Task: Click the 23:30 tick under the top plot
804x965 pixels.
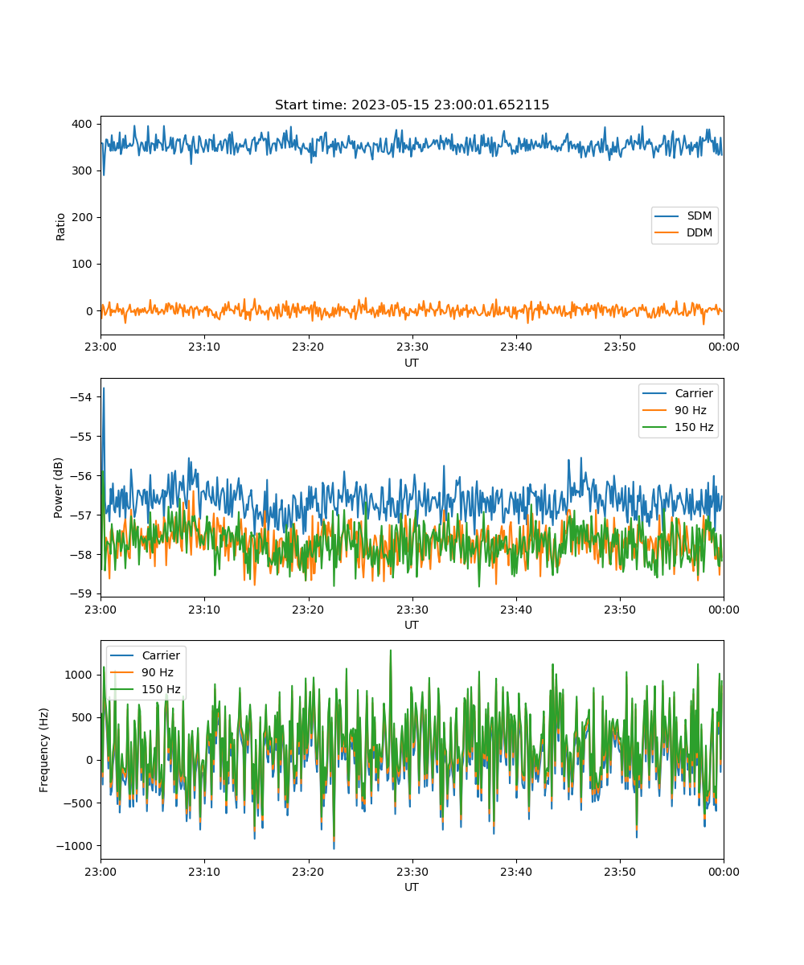Action: (412, 347)
